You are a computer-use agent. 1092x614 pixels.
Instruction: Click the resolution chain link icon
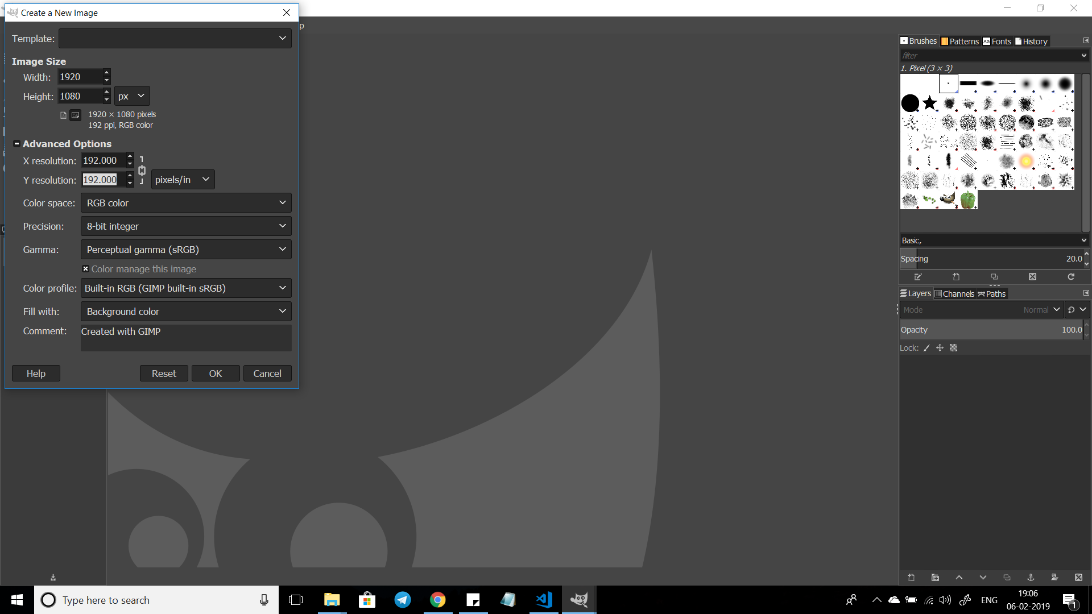click(x=142, y=171)
